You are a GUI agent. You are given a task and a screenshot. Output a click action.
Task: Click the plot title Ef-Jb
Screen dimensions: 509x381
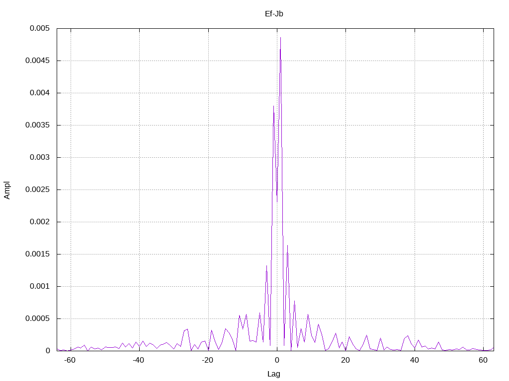pyautogui.click(x=274, y=14)
